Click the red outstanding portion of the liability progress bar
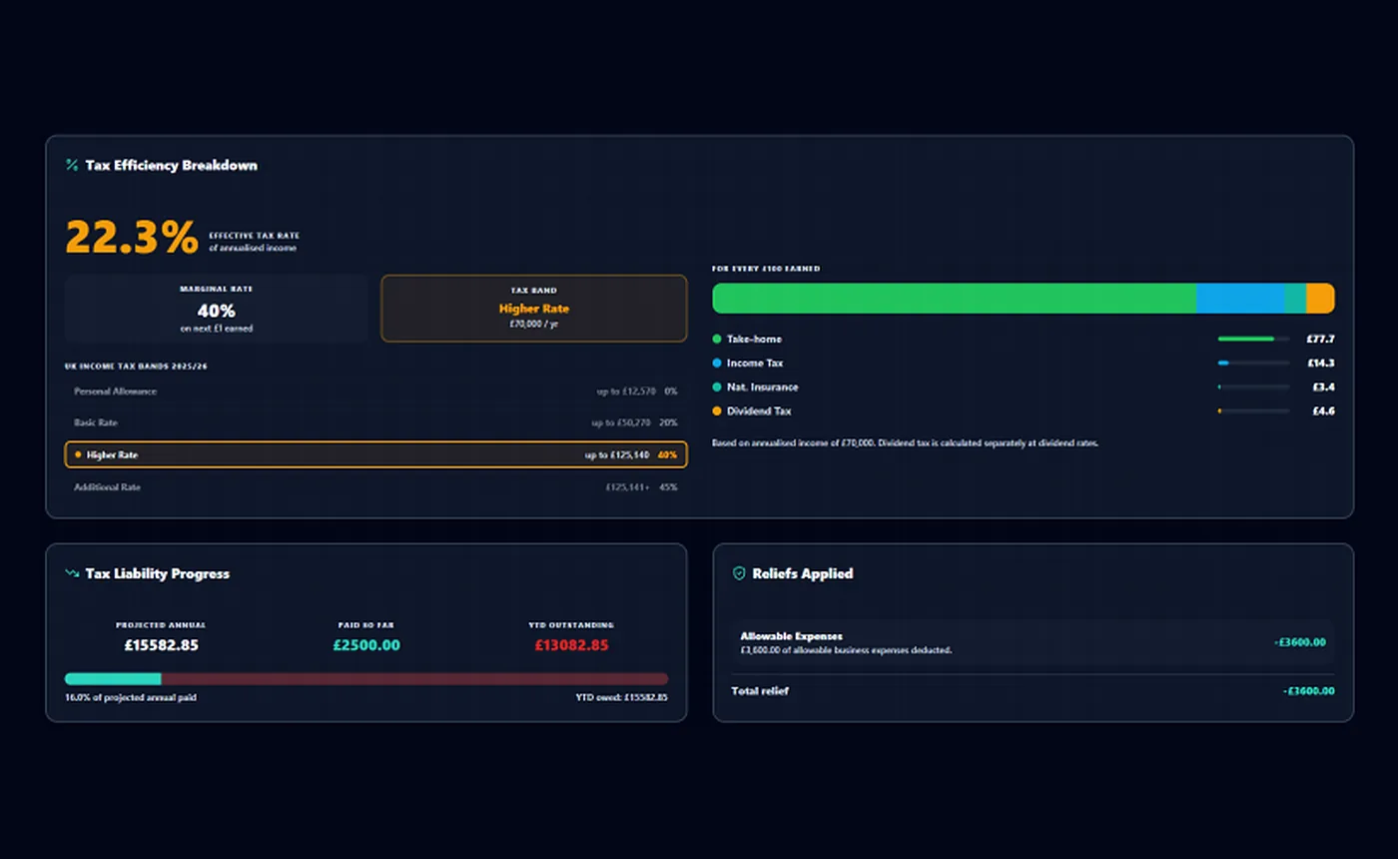Image resolution: width=1398 pixels, height=859 pixels. pyautogui.click(x=415, y=679)
